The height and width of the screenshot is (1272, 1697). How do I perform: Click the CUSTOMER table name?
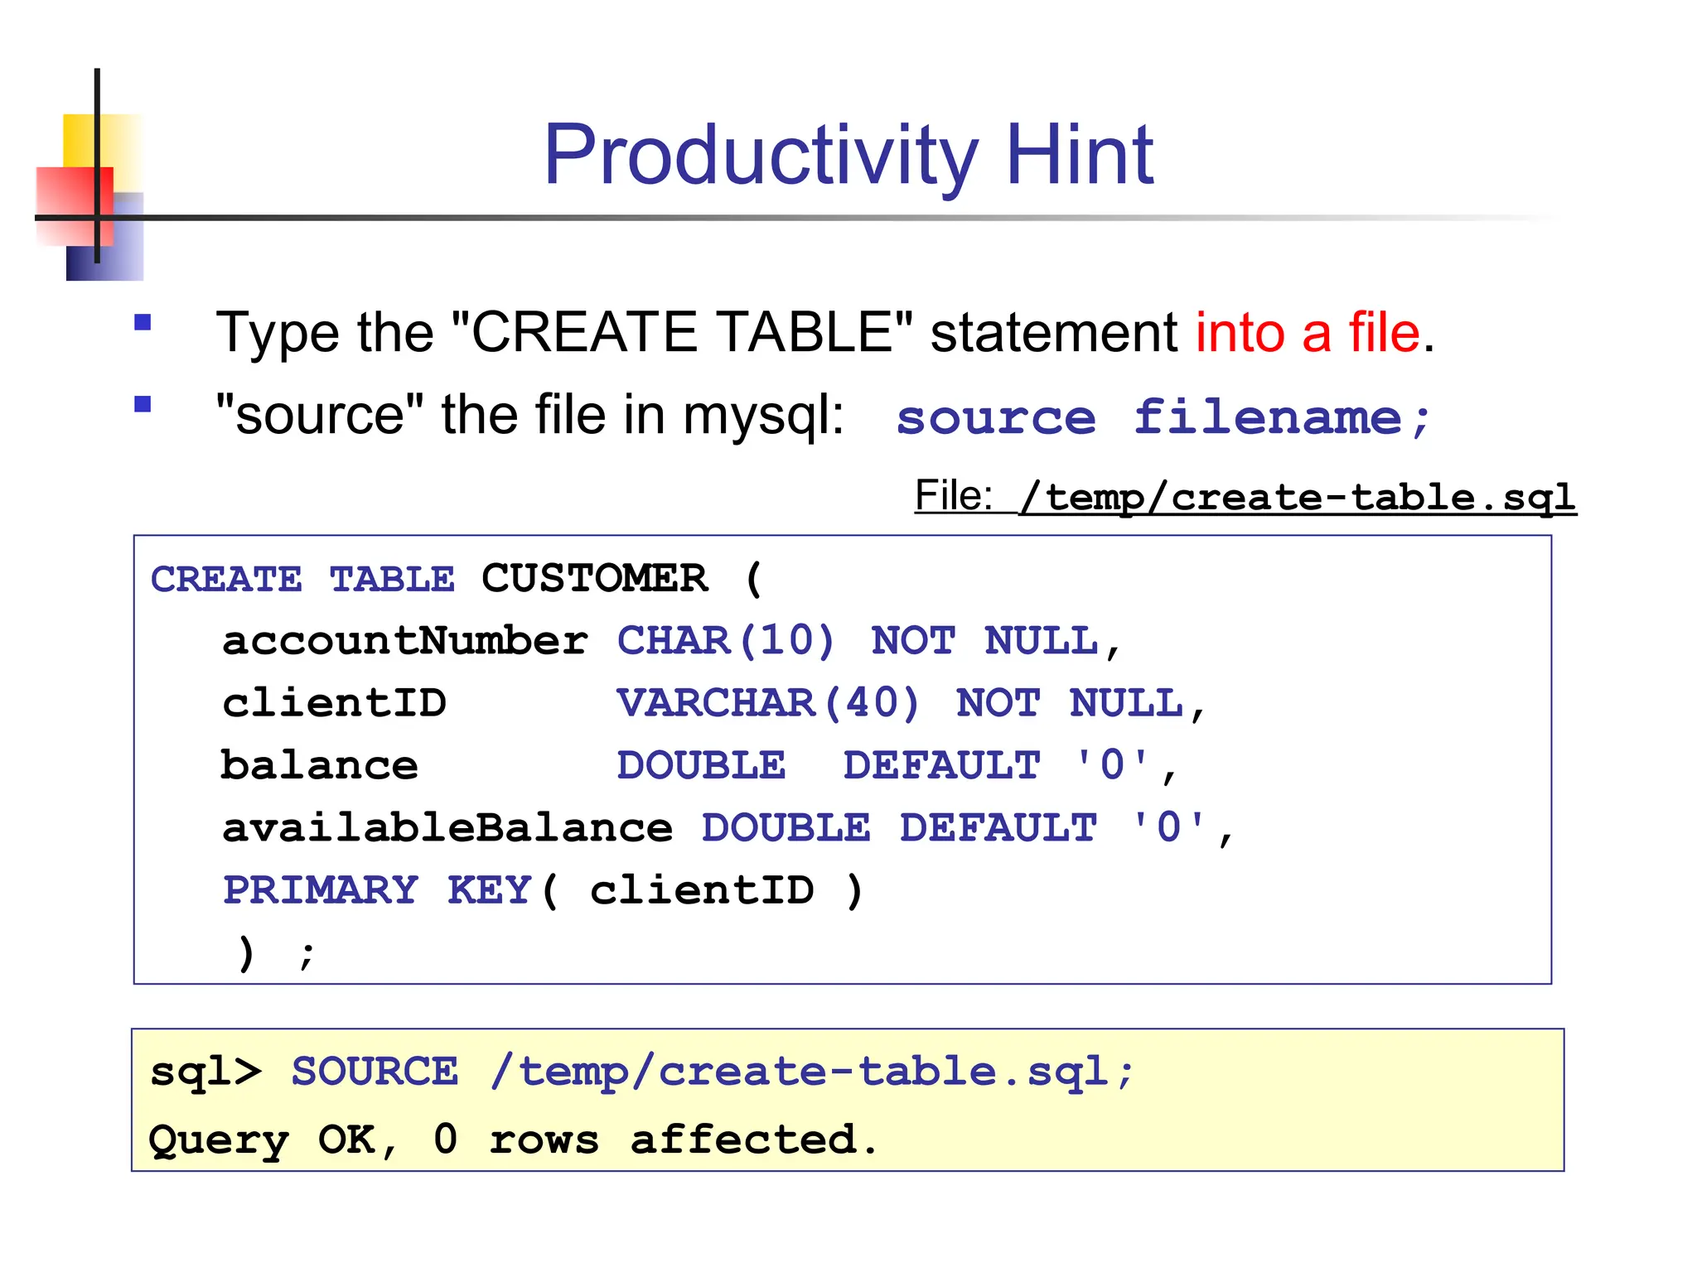(594, 578)
